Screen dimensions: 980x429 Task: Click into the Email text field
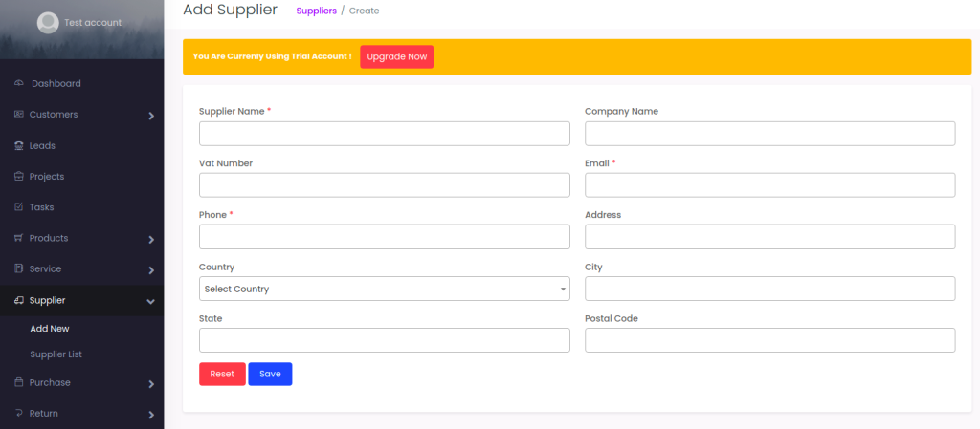[769, 185]
